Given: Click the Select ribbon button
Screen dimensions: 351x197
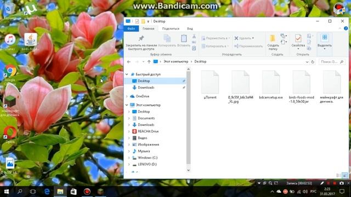Looking at the screenshot, I should (x=325, y=42).
